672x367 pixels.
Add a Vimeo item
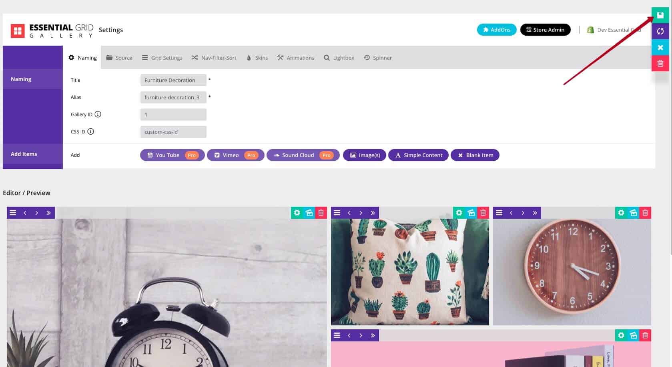[236, 155]
